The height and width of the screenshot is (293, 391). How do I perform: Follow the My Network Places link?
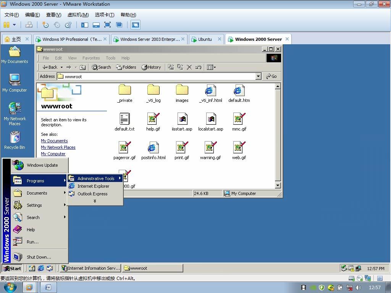coord(58,147)
